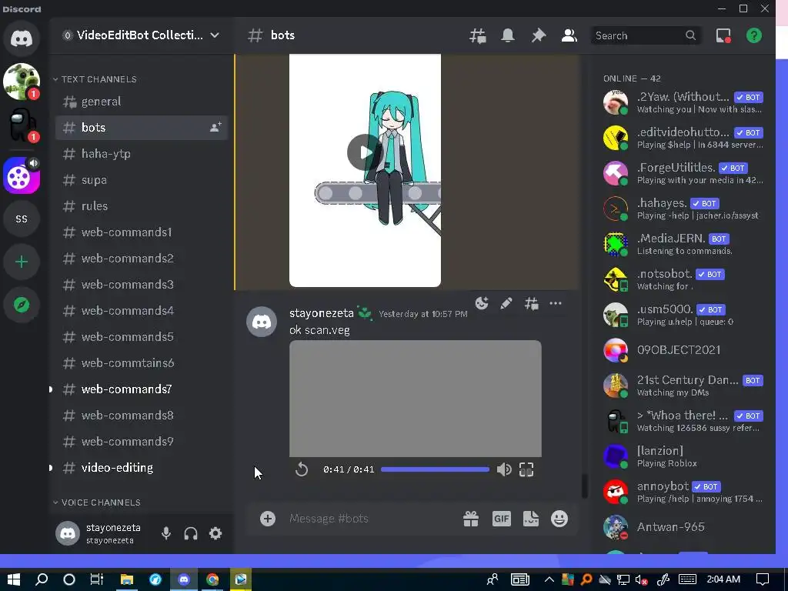788x591 pixels.
Task: Select the plant avatar server icon
Action: [x=21, y=81]
